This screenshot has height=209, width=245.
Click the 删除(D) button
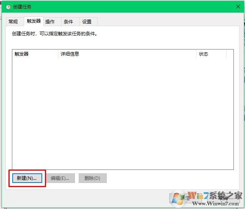tap(92, 178)
